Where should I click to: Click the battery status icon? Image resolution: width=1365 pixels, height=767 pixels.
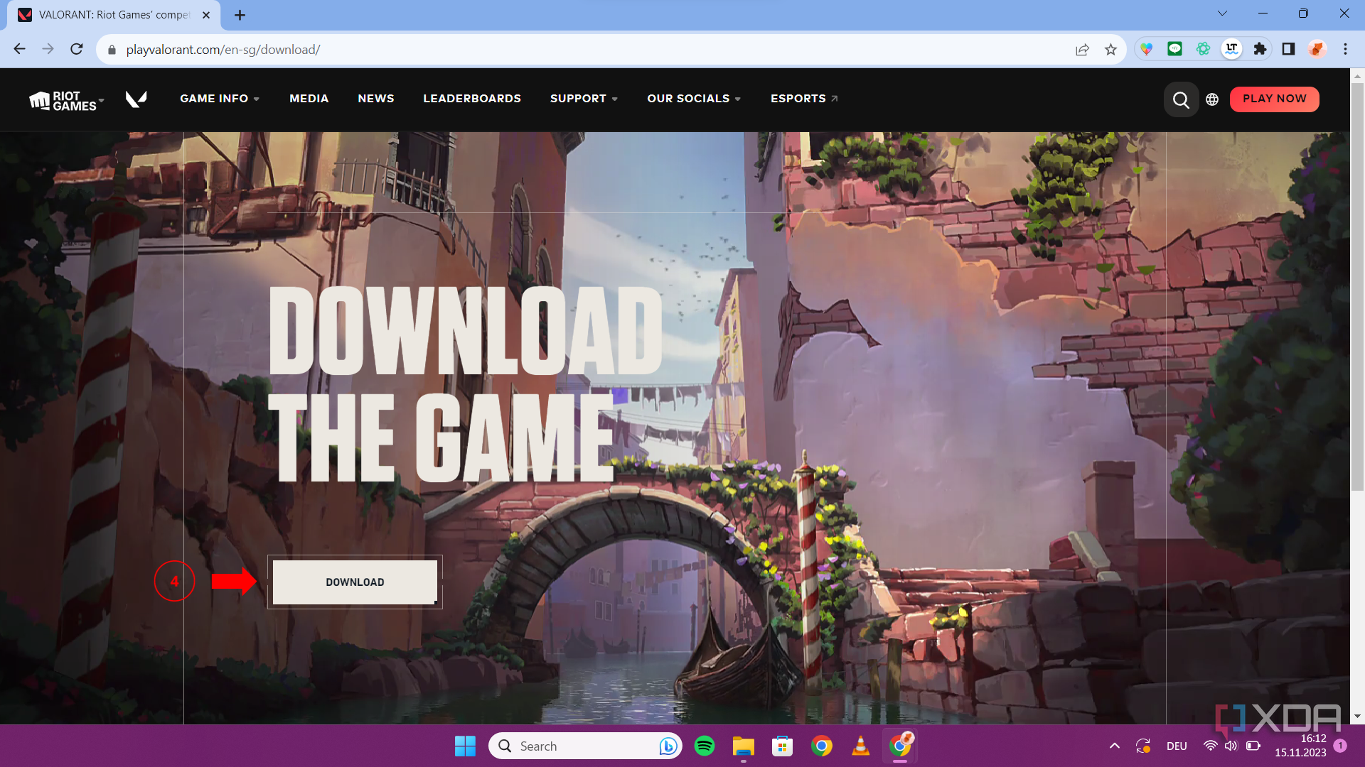coord(1253,746)
